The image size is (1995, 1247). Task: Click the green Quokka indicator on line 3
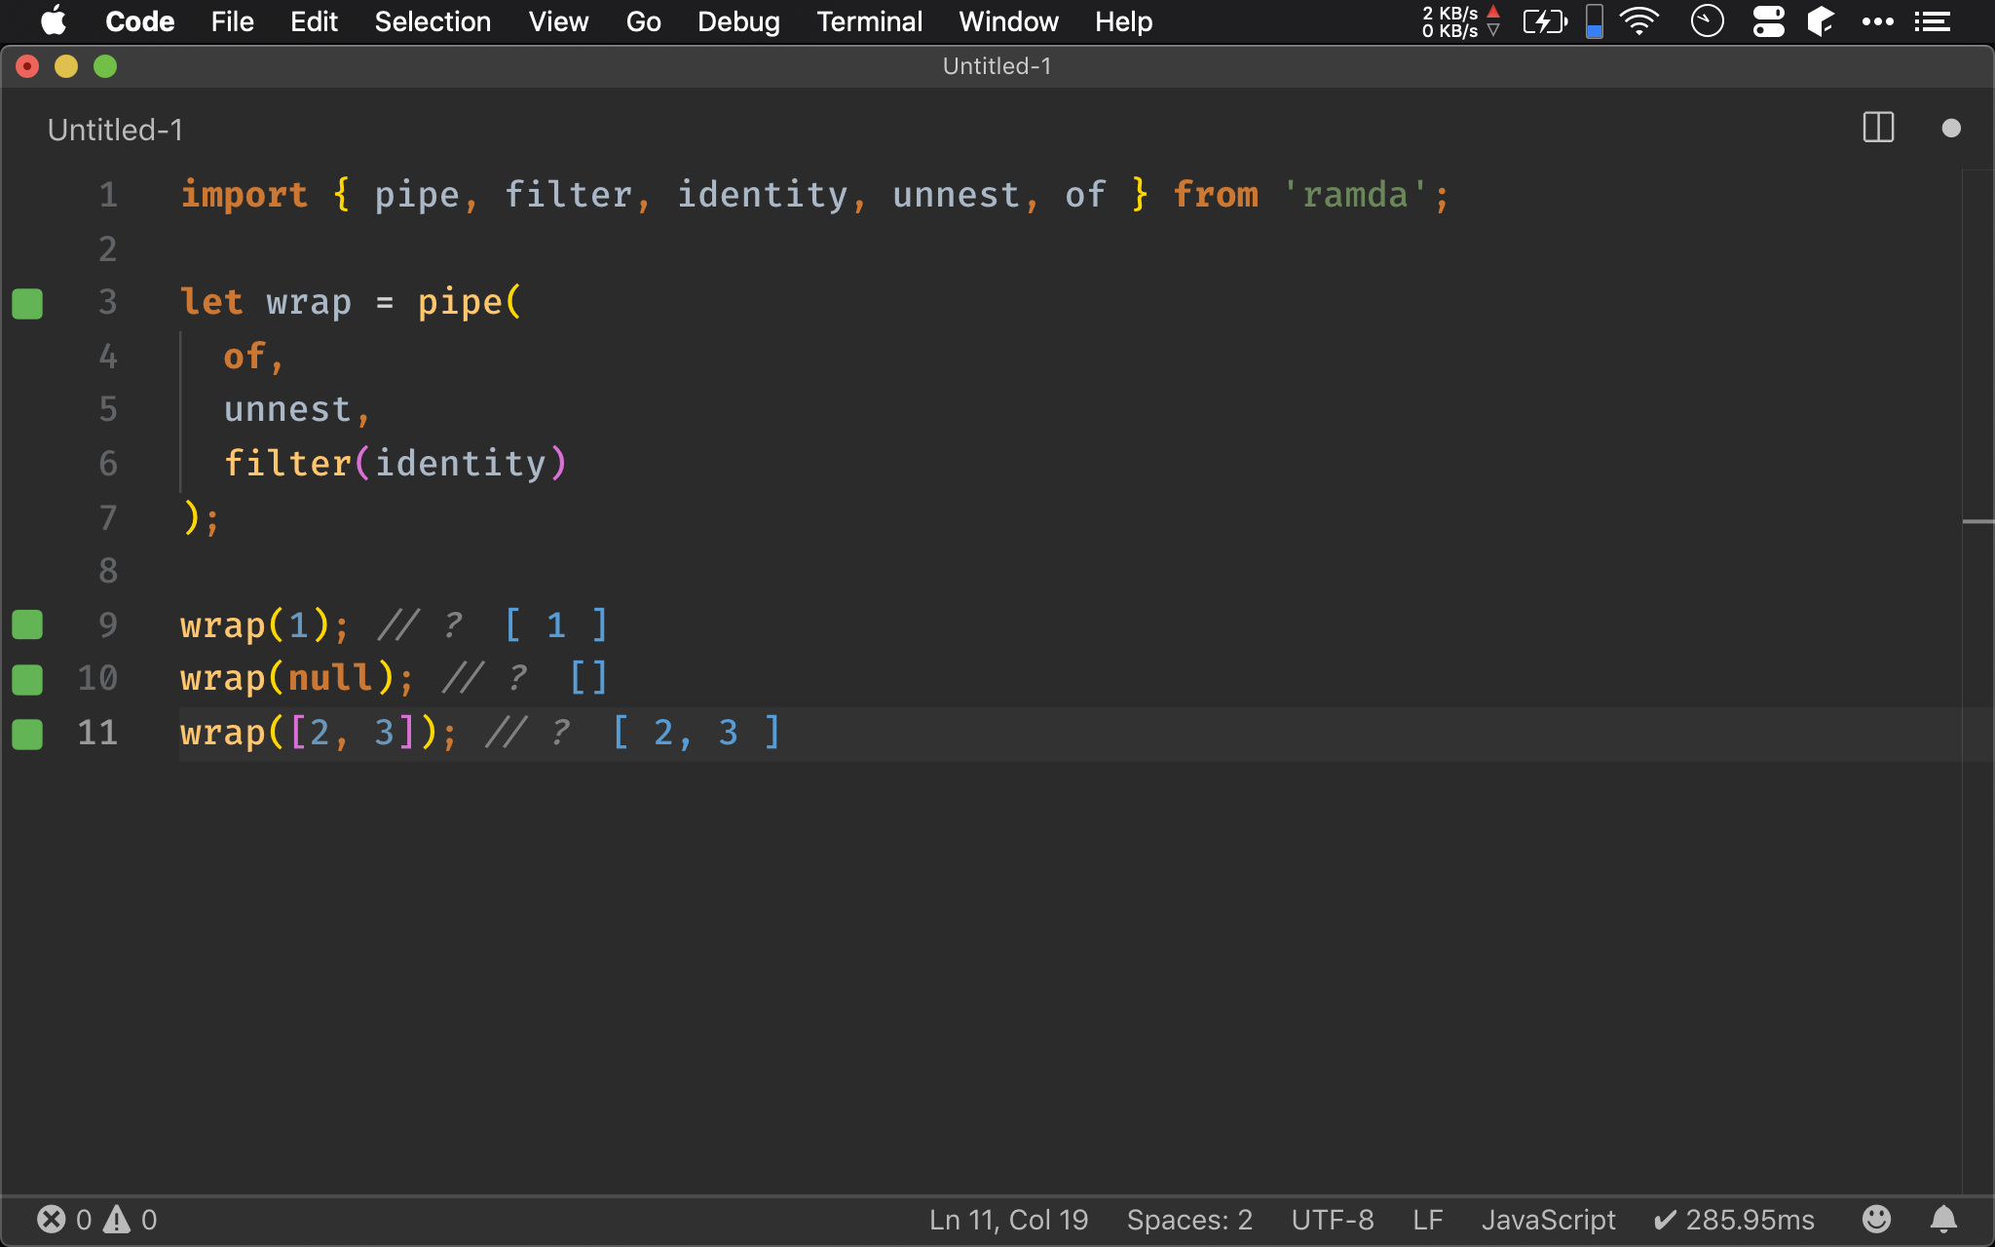pyautogui.click(x=27, y=303)
